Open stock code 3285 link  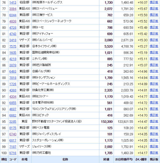click(x=13, y=122)
